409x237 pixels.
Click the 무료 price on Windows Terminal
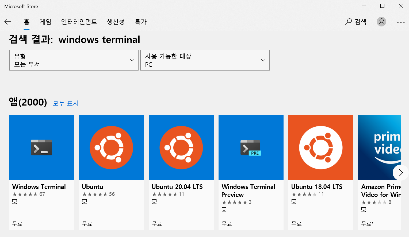click(17, 224)
